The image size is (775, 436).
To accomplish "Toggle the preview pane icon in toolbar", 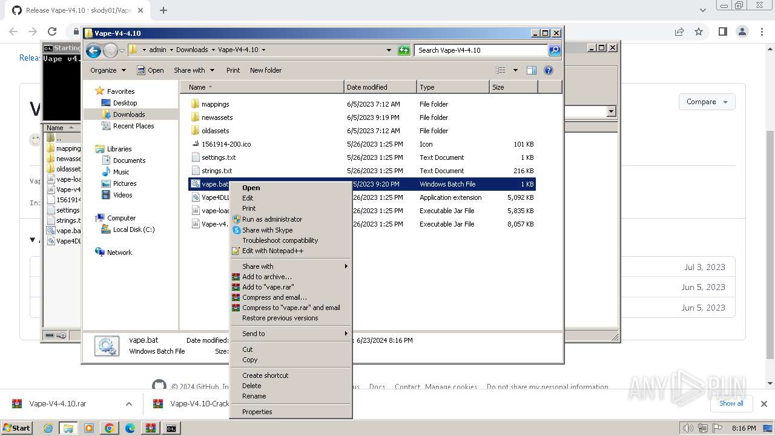I will (531, 70).
